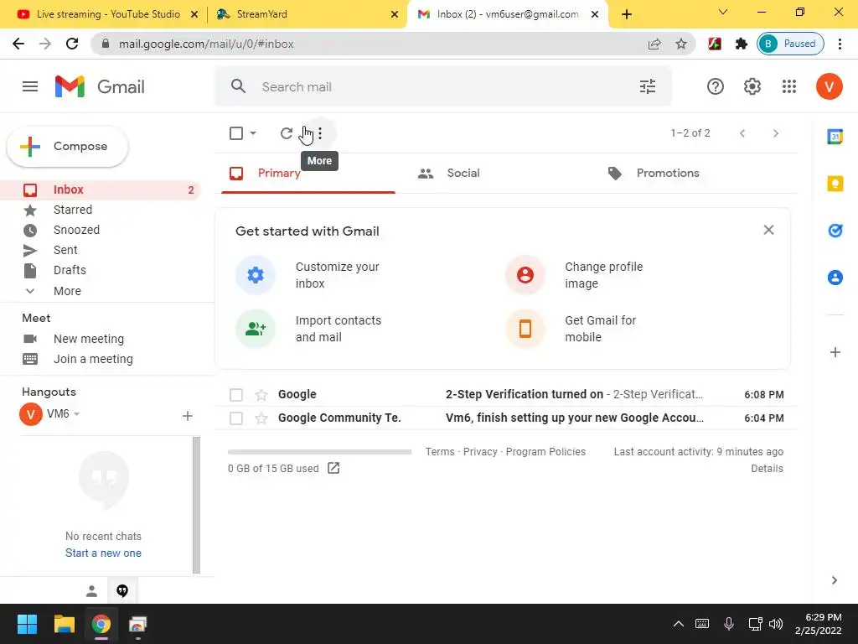This screenshot has height=644, width=858.
Task: Hide the side panel arrow
Action: tap(834, 580)
